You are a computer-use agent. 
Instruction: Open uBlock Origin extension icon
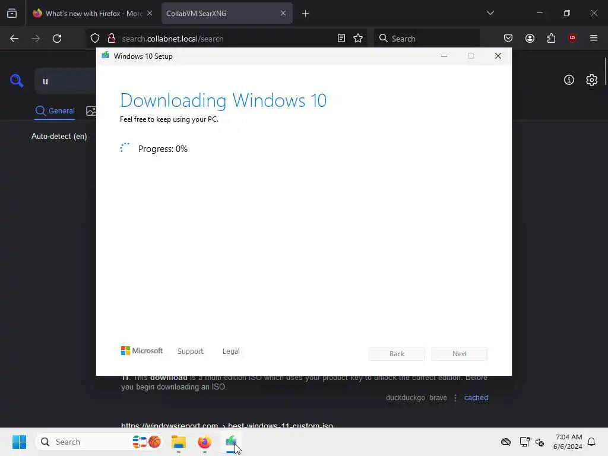click(572, 38)
